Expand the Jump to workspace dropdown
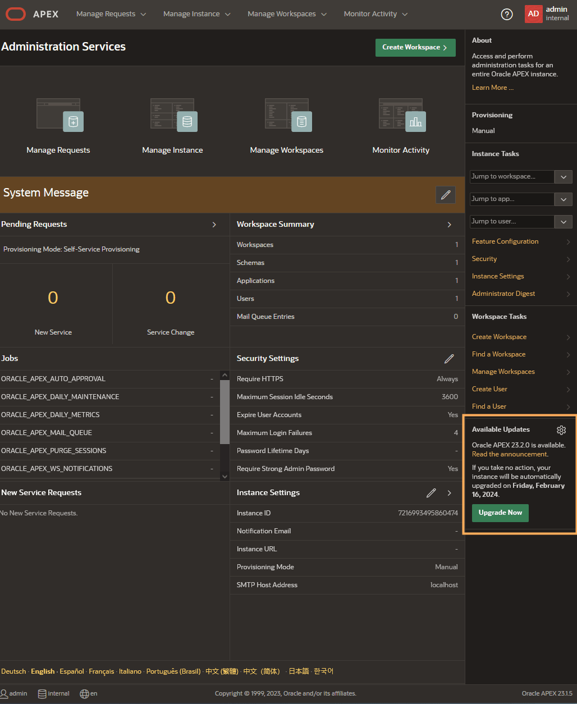The width and height of the screenshot is (577, 704). (x=563, y=177)
